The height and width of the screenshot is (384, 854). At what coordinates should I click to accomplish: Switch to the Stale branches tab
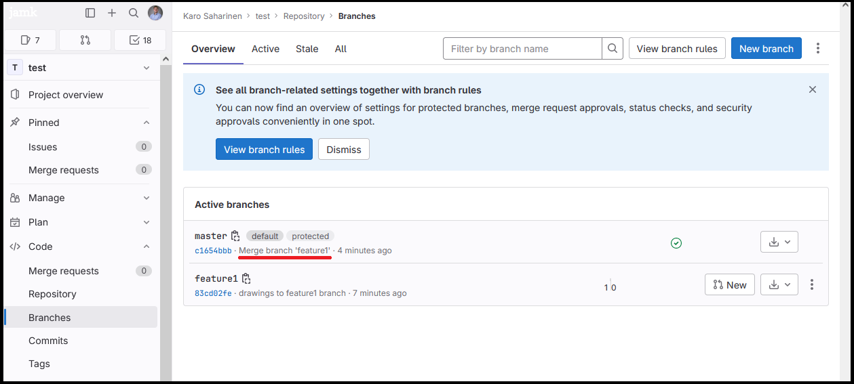[x=307, y=49]
